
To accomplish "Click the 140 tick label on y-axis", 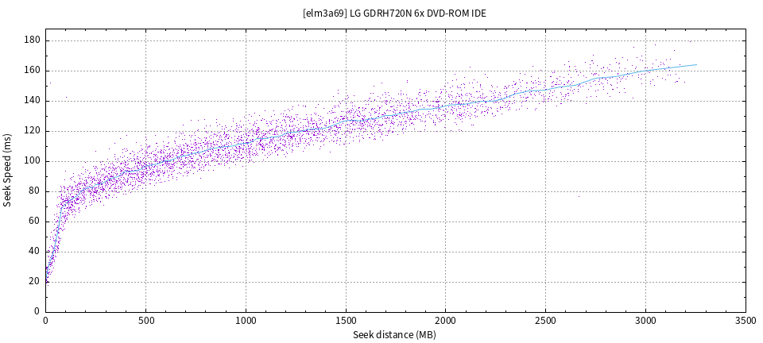I will pos(33,101).
